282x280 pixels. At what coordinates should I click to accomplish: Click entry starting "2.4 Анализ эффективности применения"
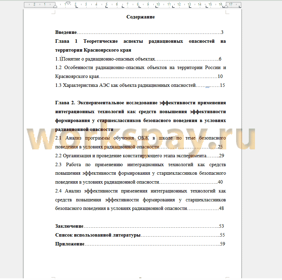pyautogui.click(x=140, y=200)
